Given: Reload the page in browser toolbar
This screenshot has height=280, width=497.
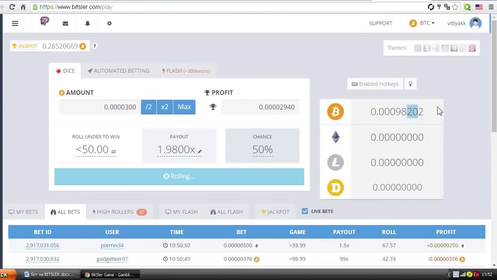Looking at the screenshot, I should [x=12, y=7].
